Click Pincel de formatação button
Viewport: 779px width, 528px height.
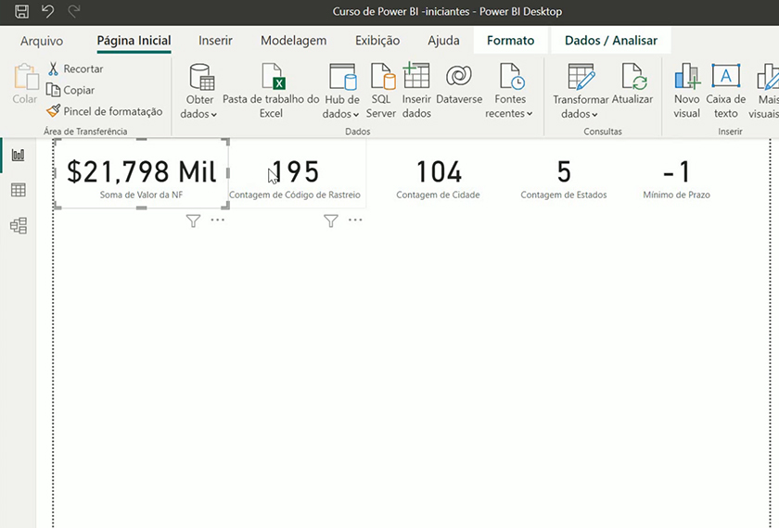pos(104,111)
